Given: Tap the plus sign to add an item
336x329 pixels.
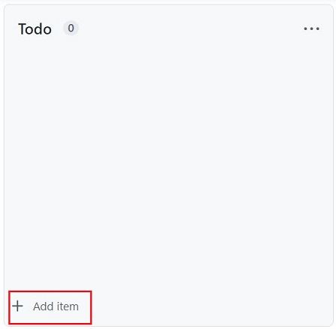Looking at the screenshot, I should [18, 306].
